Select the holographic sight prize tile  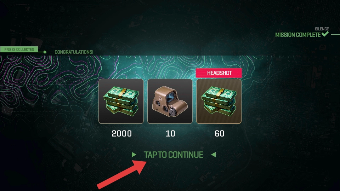(170, 102)
